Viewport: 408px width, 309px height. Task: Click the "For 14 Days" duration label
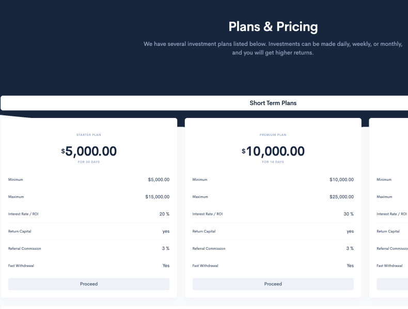point(273,162)
